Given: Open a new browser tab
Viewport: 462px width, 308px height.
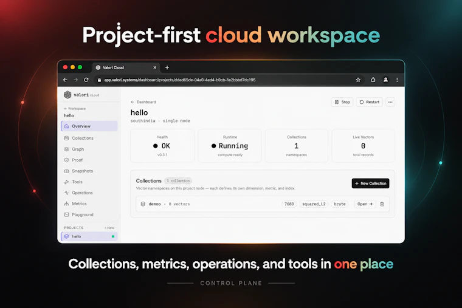Looking at the screenshot, I should click(x=167, y=67).
